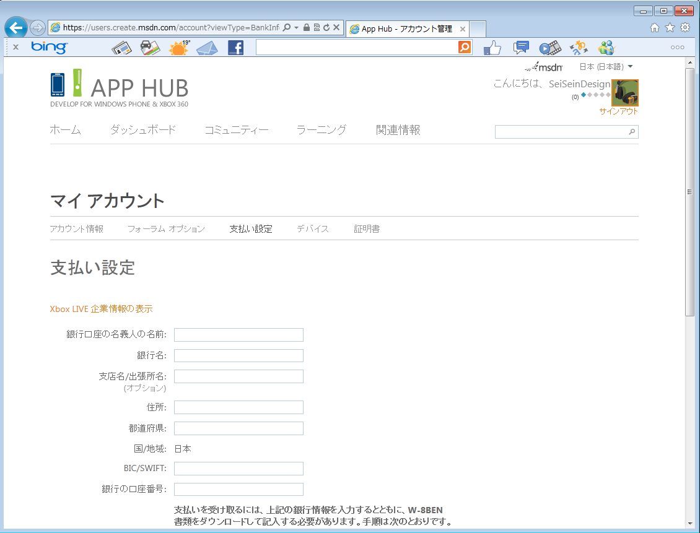Click the thumbs-up Like icon
Viewport: 700px width, 533px height.
(x=492, y=48)
